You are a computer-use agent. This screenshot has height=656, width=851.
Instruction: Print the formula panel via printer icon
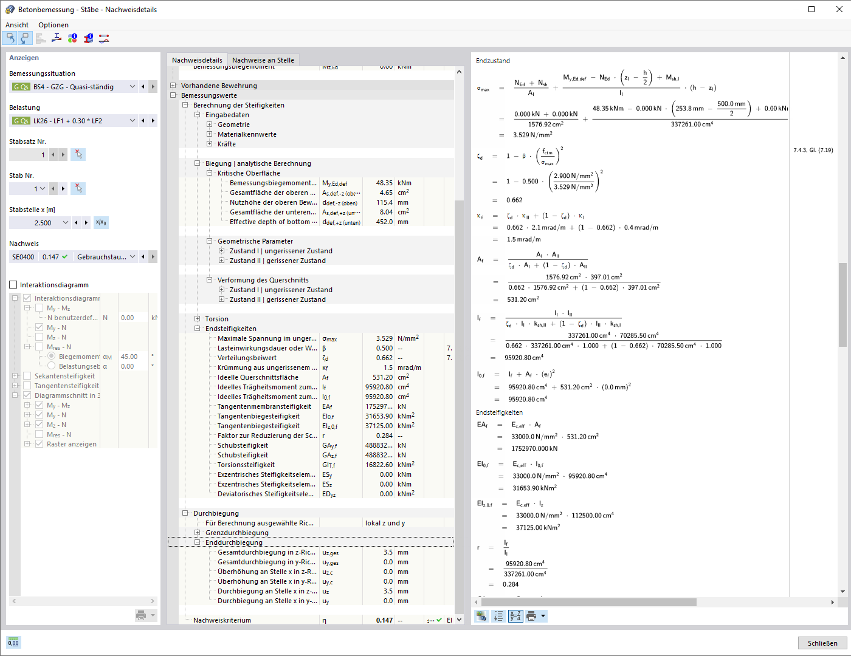click(x=531, y=616)
